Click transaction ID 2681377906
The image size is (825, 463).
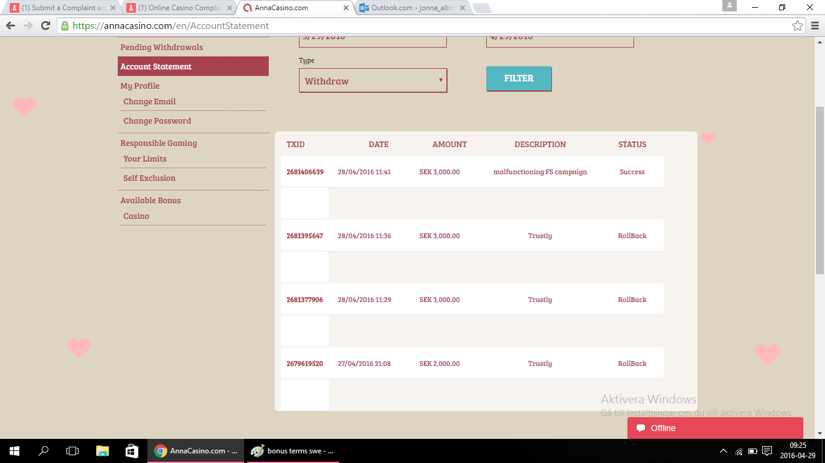pos(305,300)
